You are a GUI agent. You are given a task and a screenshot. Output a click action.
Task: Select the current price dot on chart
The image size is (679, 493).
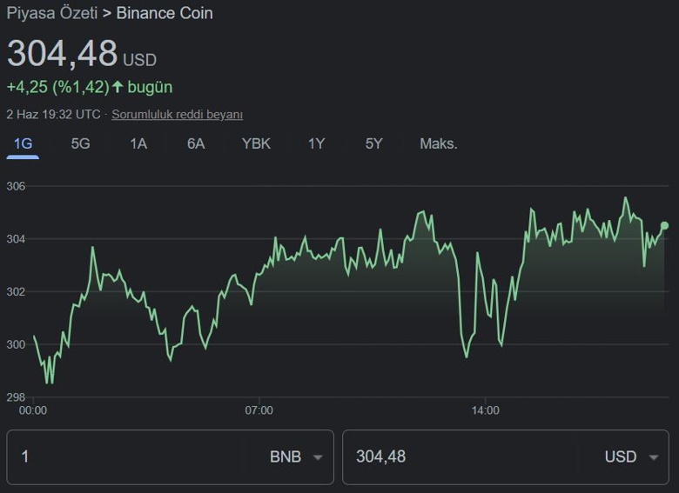pos(665,225)
